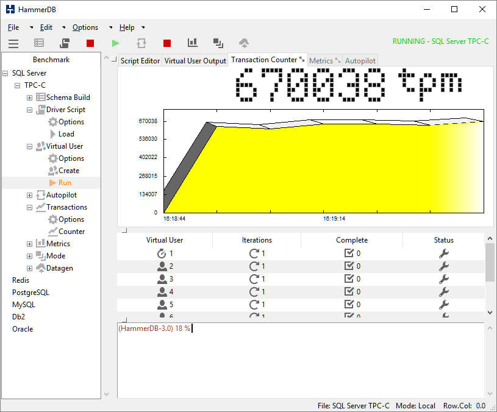This screenshot has height=412, width=497.
Task: Click the Load Driver Script toolbar icon
Action: point(65,43)
